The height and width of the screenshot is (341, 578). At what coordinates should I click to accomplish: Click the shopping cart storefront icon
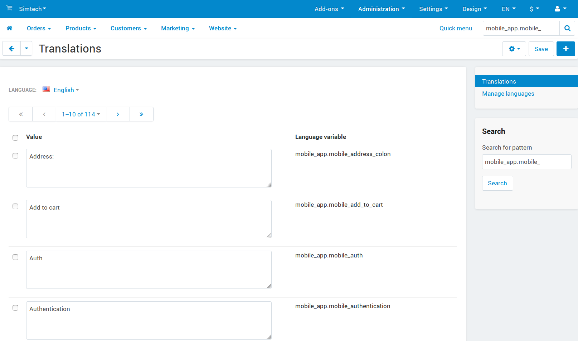(x=9, y=8)
